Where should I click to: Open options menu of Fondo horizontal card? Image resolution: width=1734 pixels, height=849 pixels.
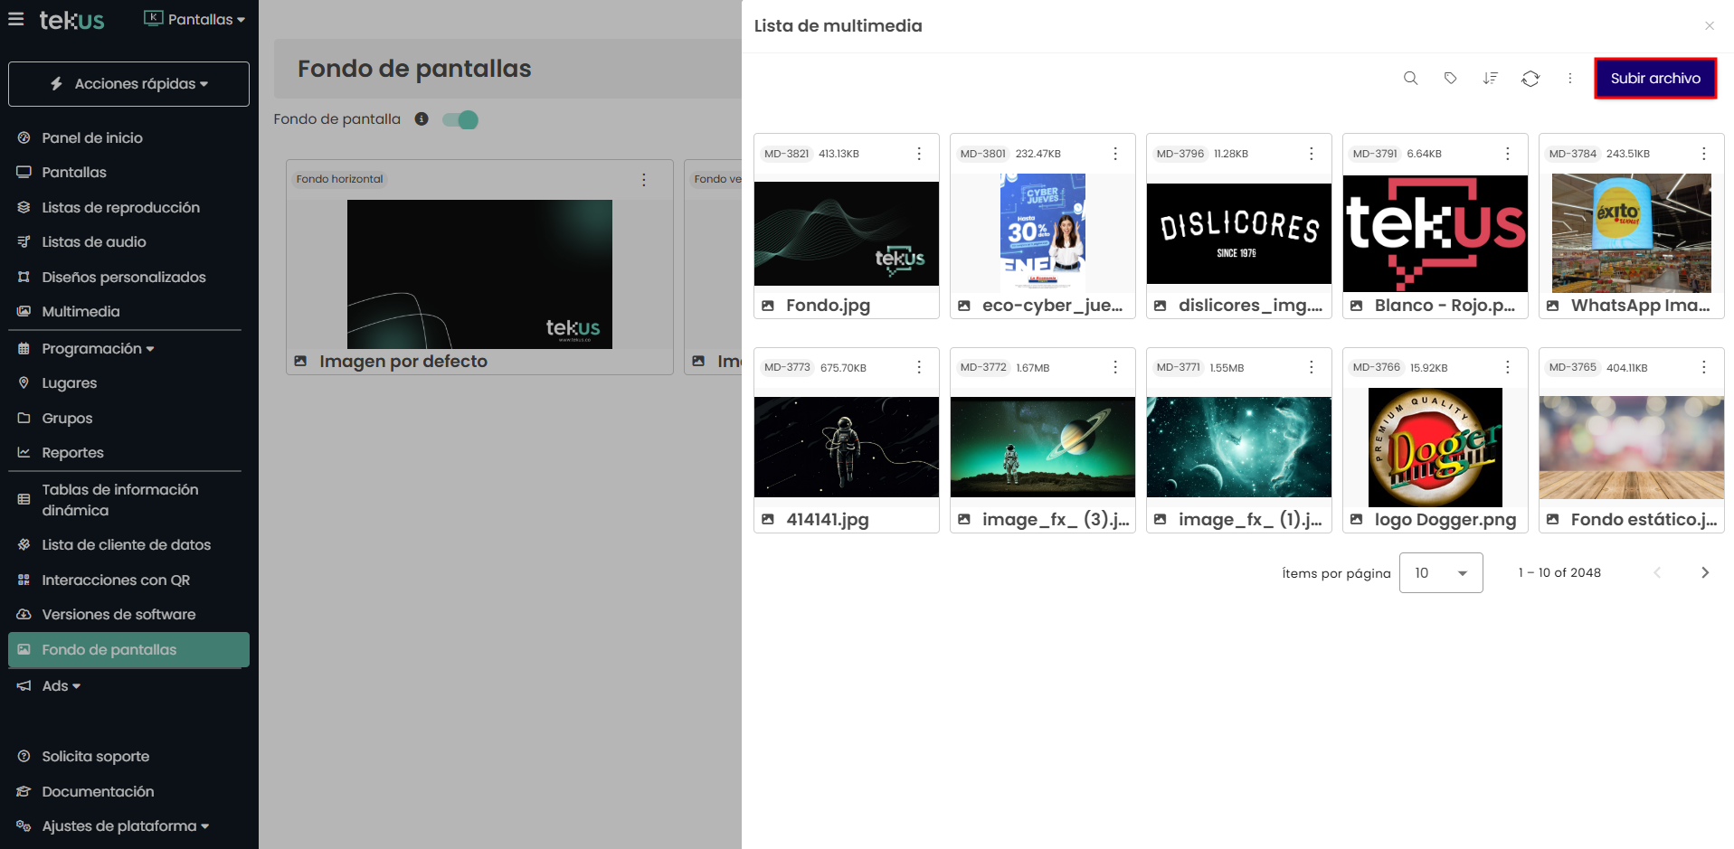click(643, 180)
